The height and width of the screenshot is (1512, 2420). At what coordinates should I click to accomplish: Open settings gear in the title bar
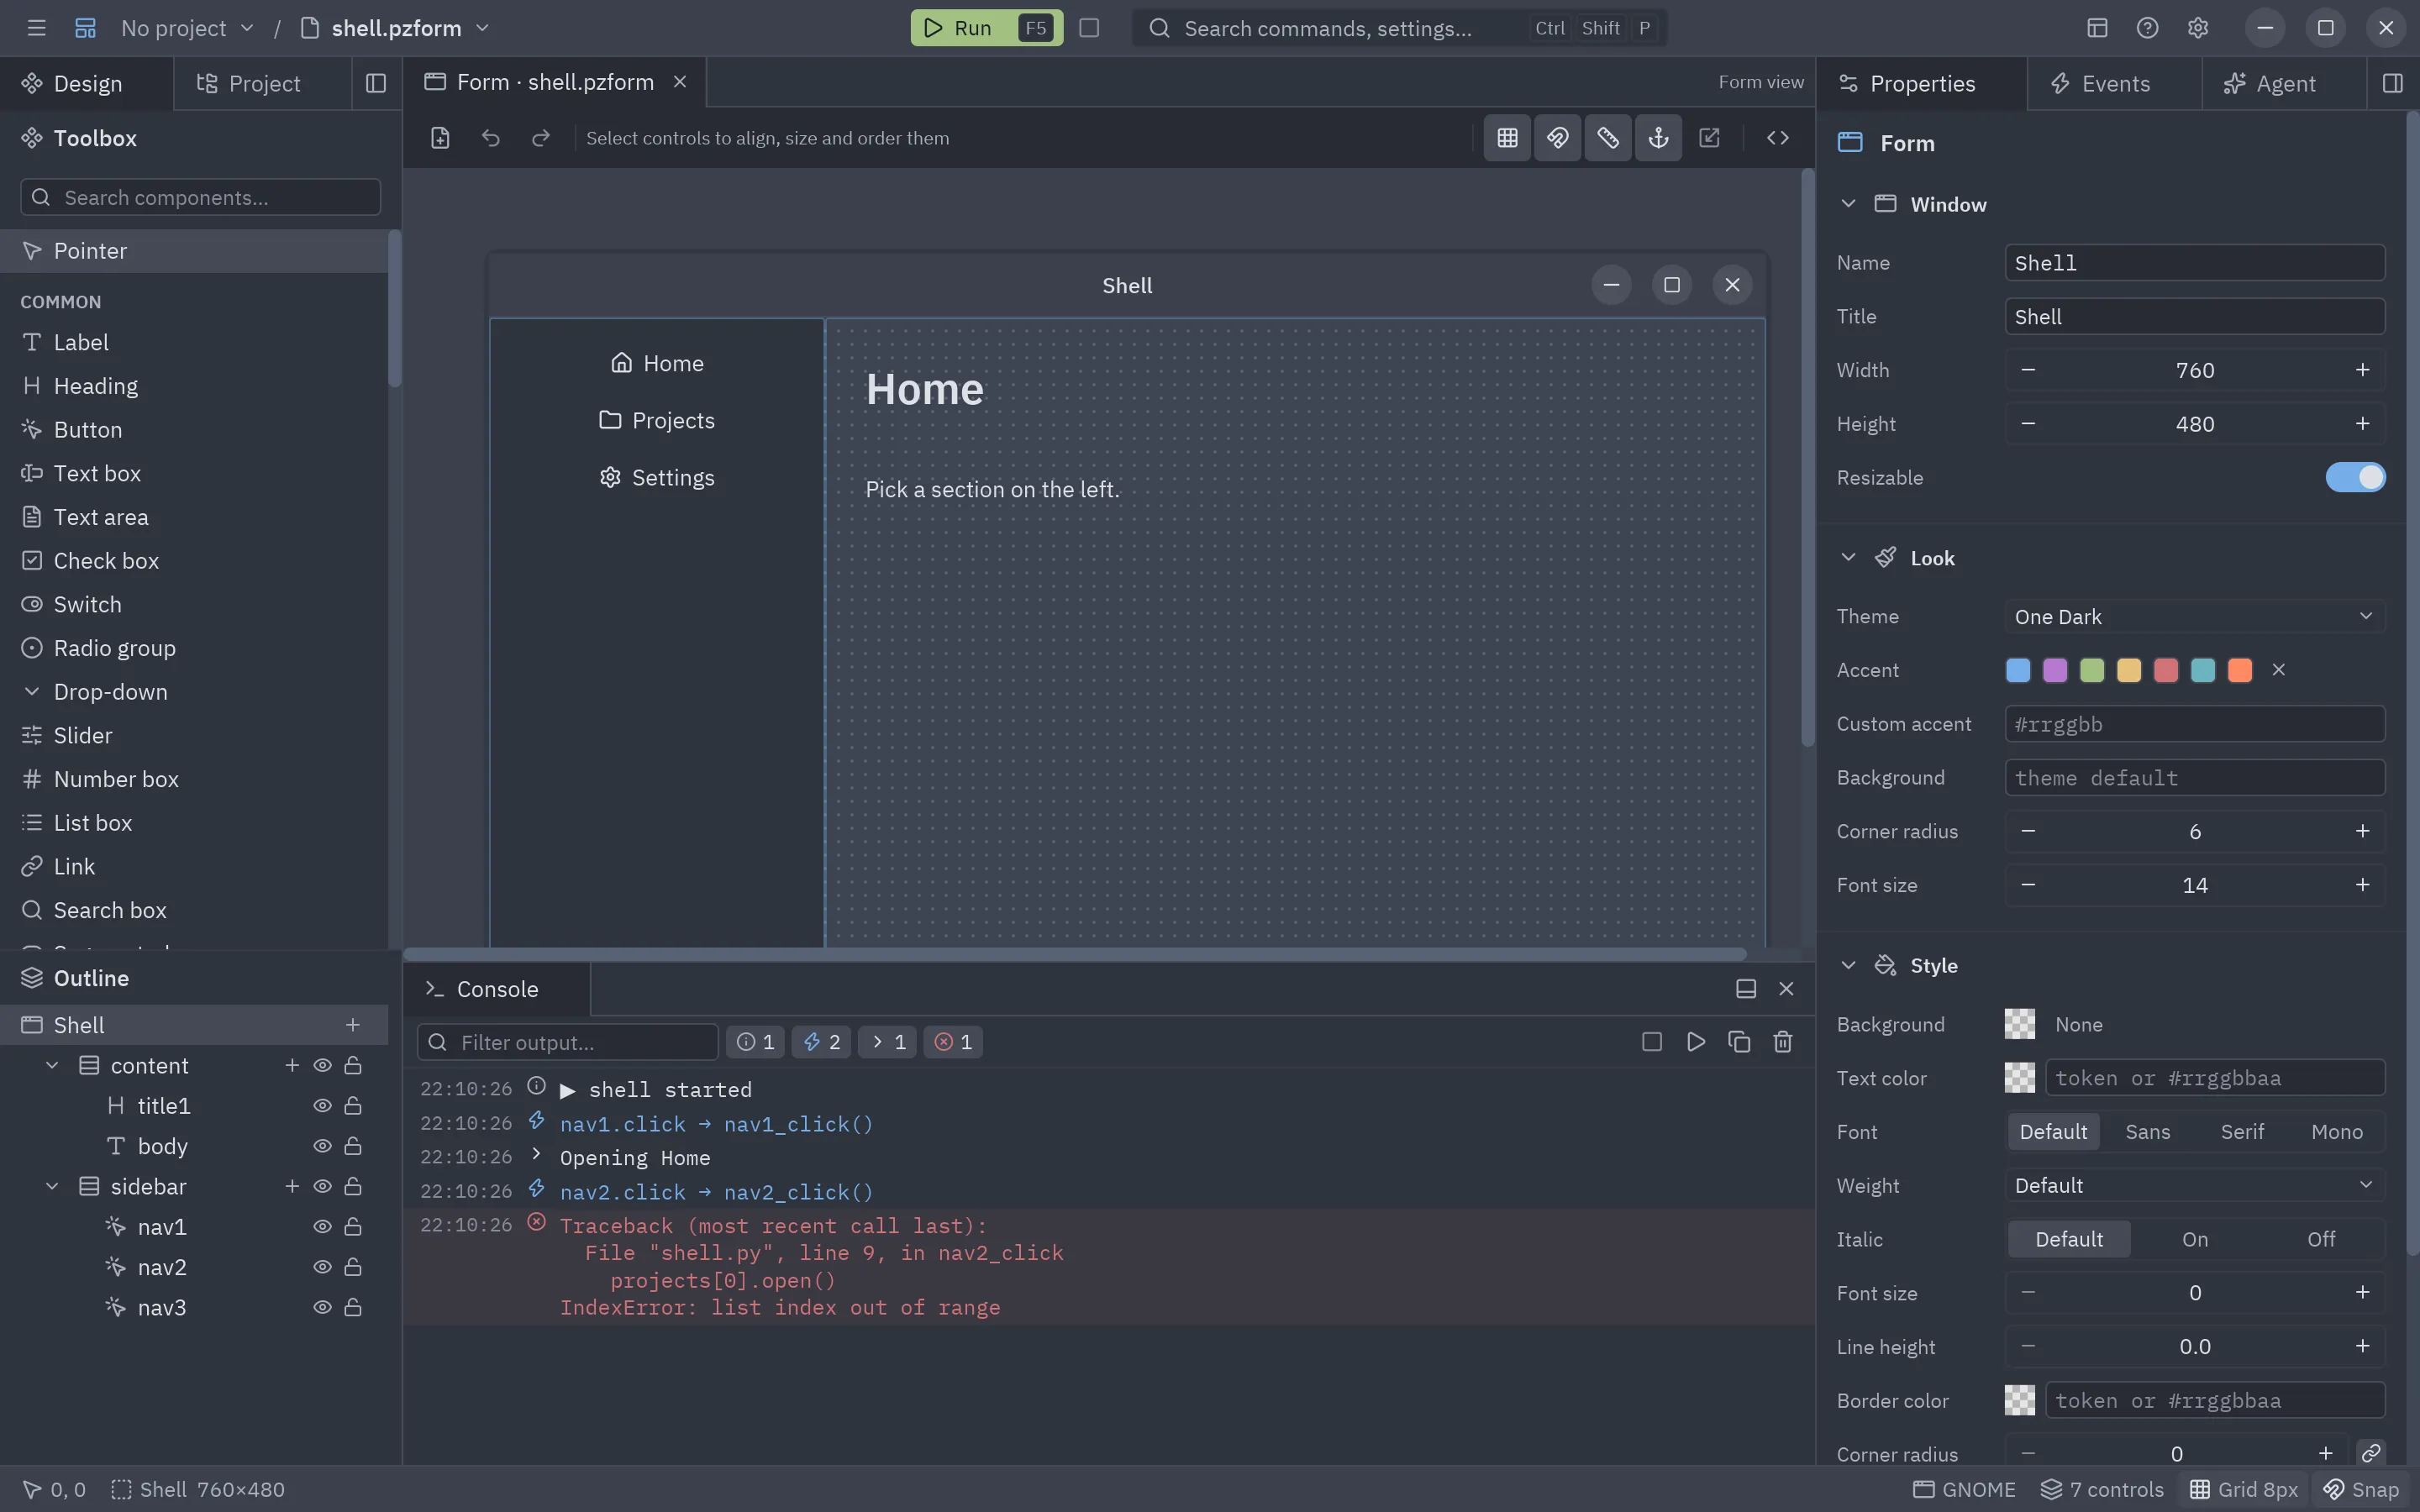[2197, 28]
